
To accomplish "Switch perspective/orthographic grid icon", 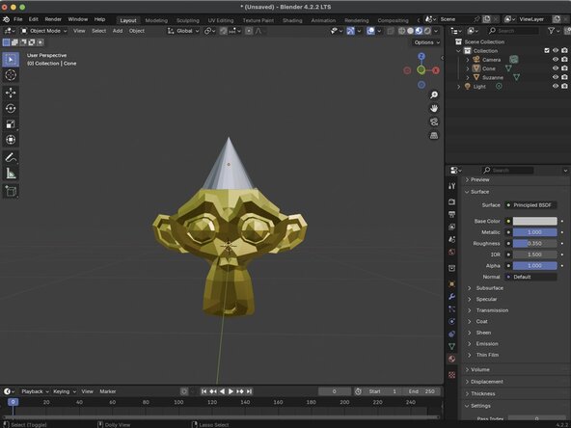I will pos(434,135).
